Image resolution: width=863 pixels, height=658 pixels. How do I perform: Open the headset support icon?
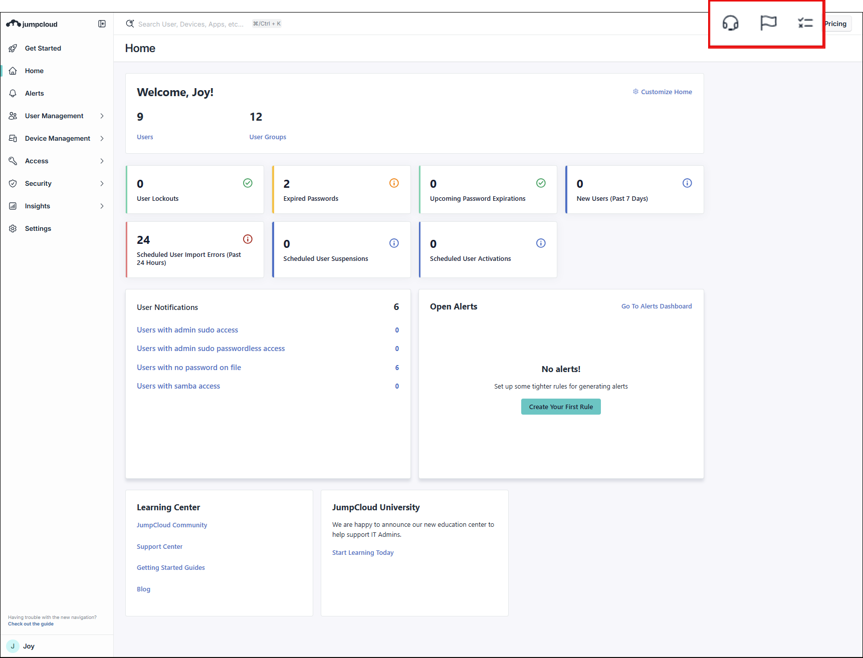coord(730,23)
